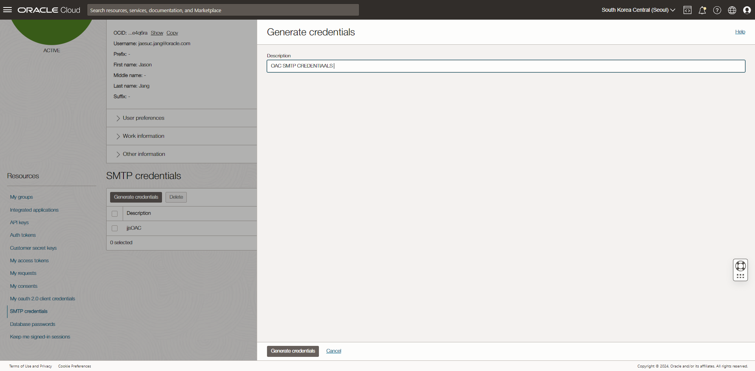The width and height of the screenshot is (755, 371).
Task: Click the jjsOAC credential row text
Action: point(134,228)
